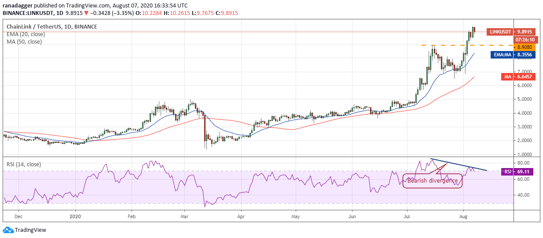
Task: Select the MA (50, close) legend
Action: coord(24,42)
